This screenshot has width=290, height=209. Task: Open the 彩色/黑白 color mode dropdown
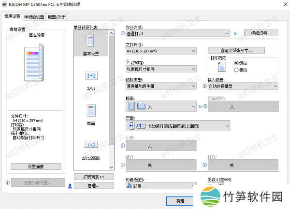(161, 185)
